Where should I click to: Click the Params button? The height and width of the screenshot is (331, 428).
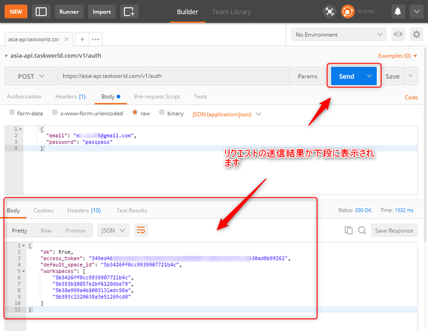(x=308, y=76)
